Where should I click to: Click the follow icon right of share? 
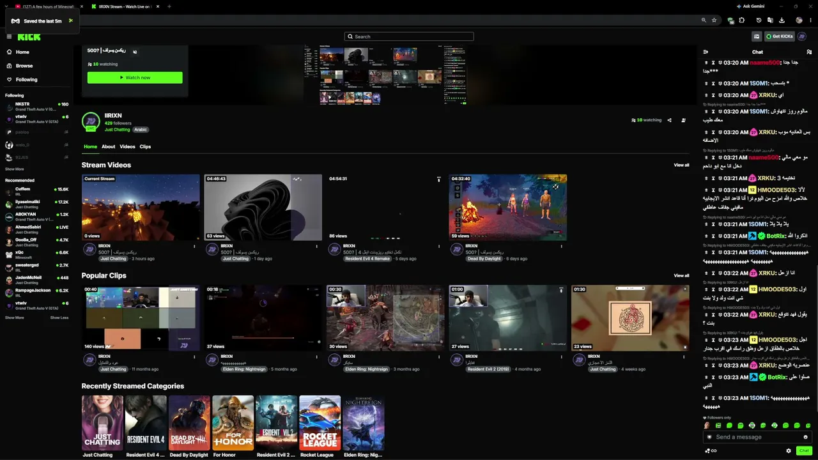pos(683,120)
